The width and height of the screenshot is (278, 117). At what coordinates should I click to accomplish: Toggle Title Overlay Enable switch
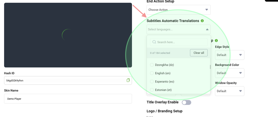187,102
